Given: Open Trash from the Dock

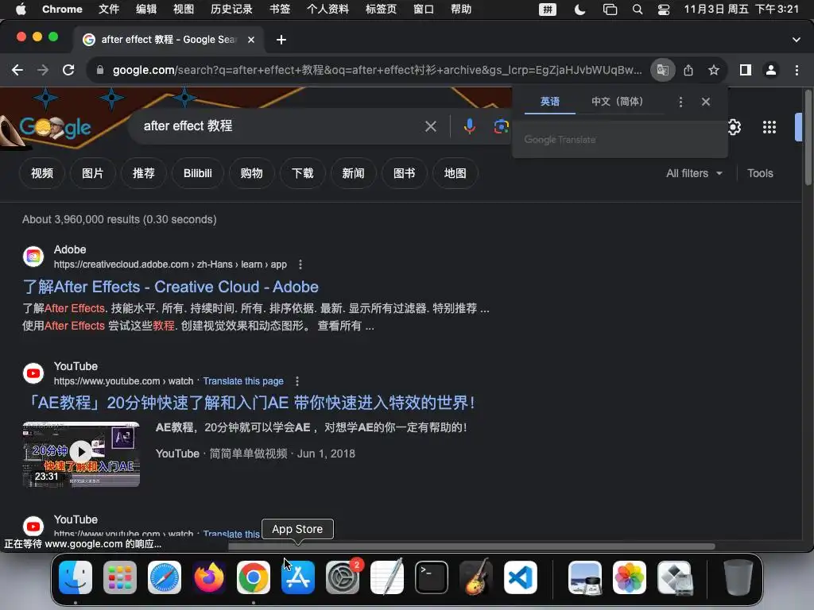Looking at the screenshot, I should (738, 577).
